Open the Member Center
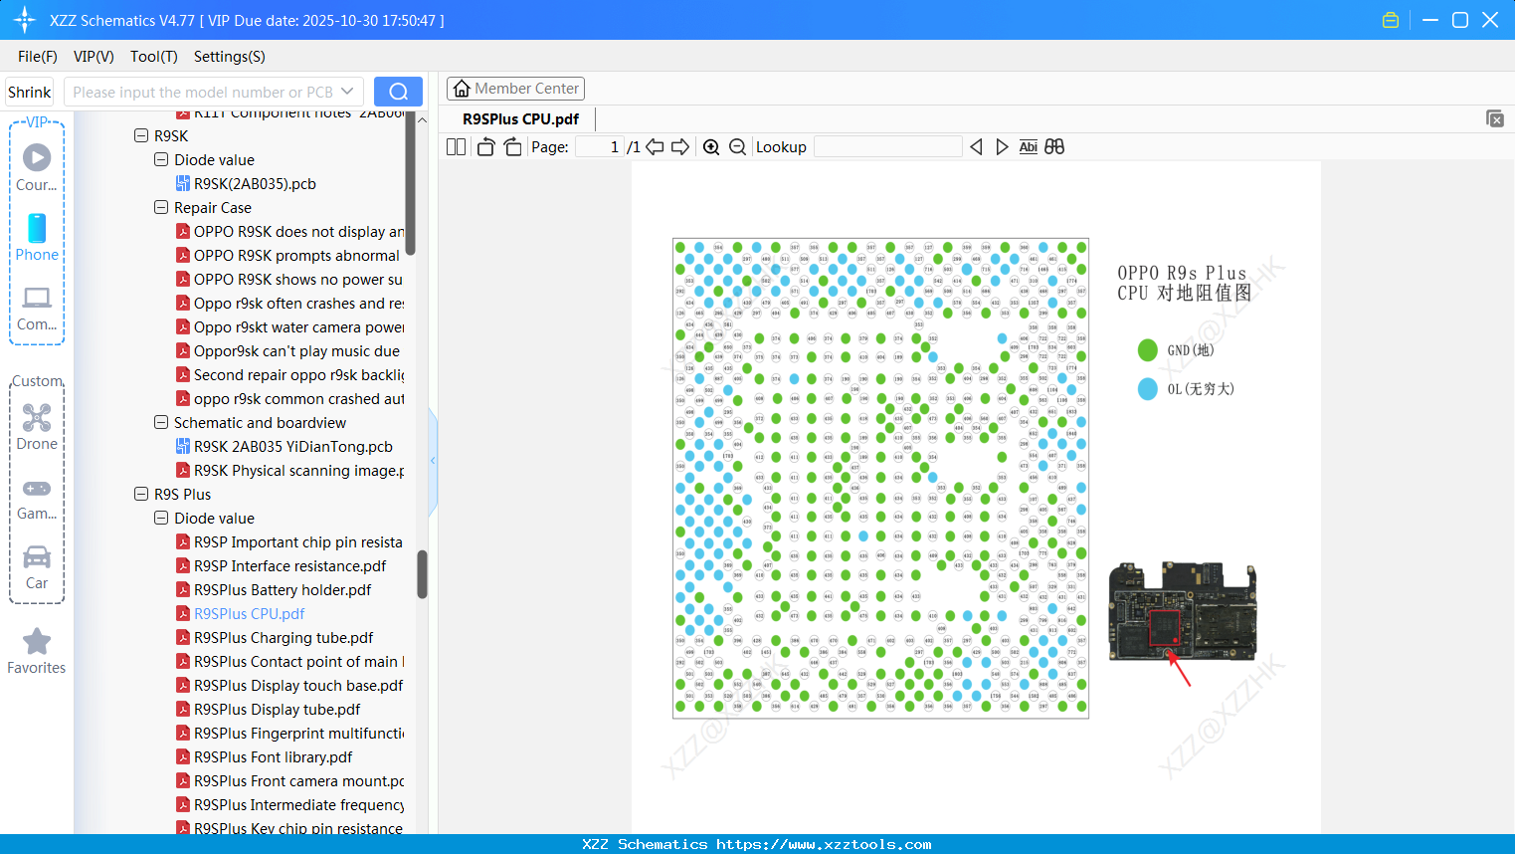1515x854 pixels. (x=515, y=89)
